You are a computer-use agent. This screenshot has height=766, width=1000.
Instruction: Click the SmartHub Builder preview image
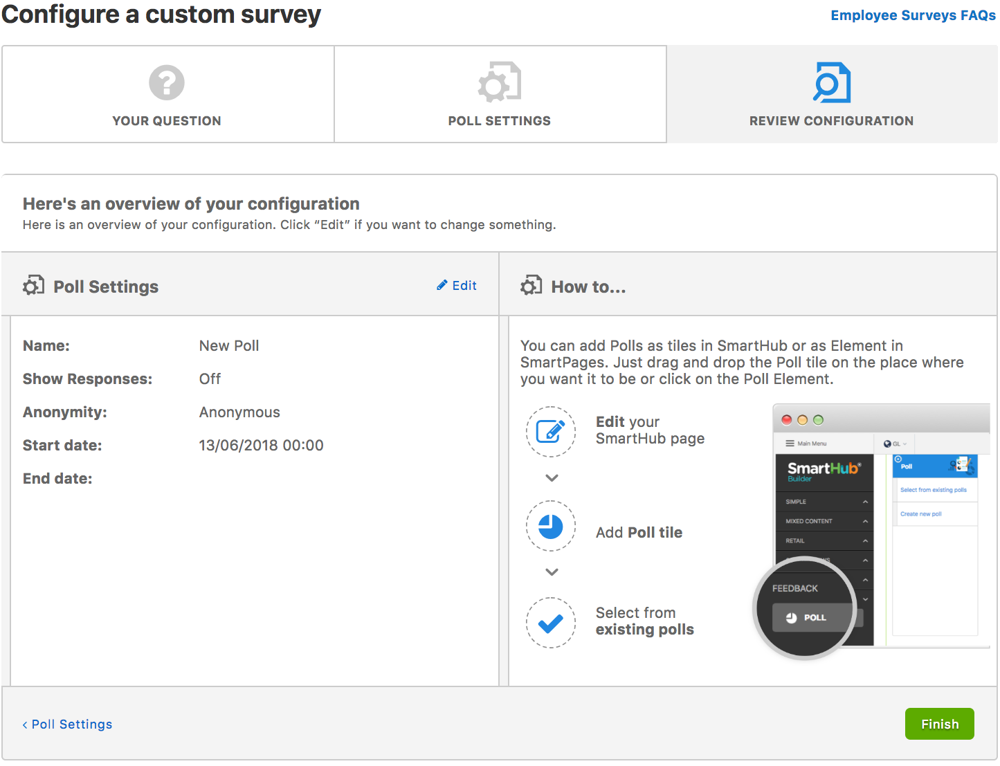click(x=872, y=531)
